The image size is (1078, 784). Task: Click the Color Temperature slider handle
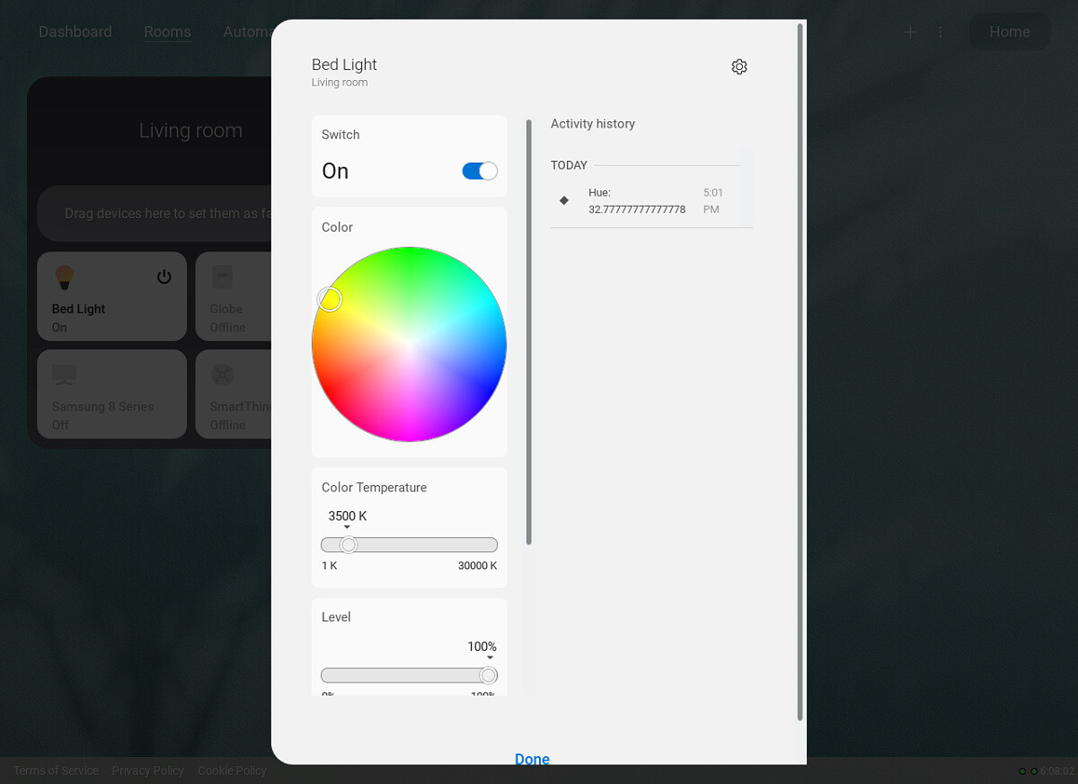pyautogui.click(x=349, y=545)
